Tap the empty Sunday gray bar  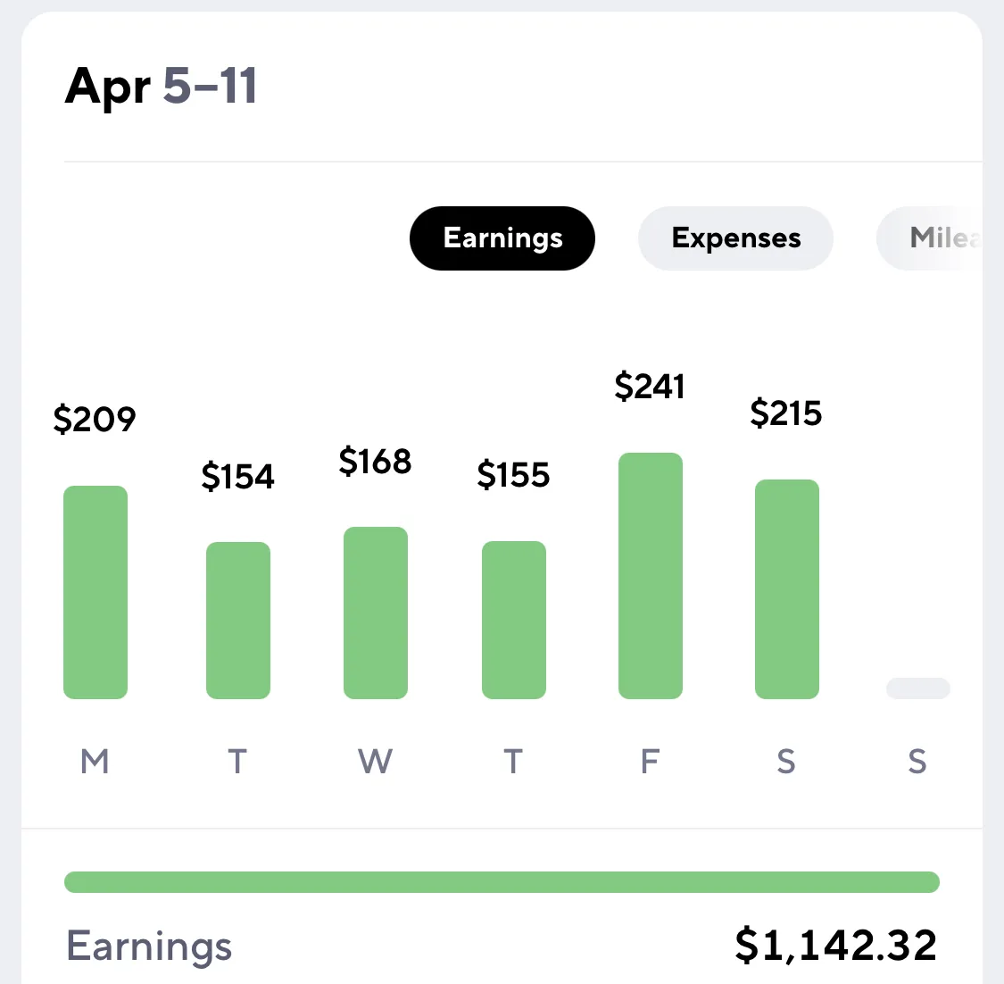click(918, 688)
